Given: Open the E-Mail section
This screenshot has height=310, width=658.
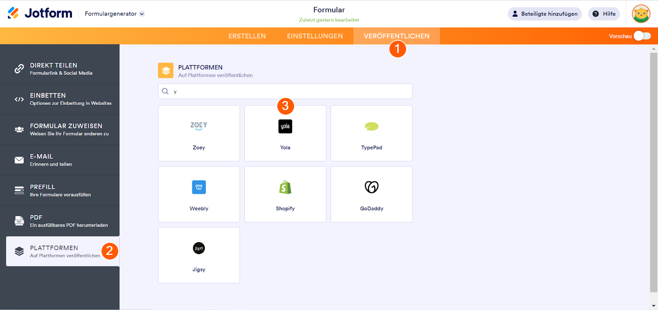Looking at the screenshot, I should coord(60,160).
